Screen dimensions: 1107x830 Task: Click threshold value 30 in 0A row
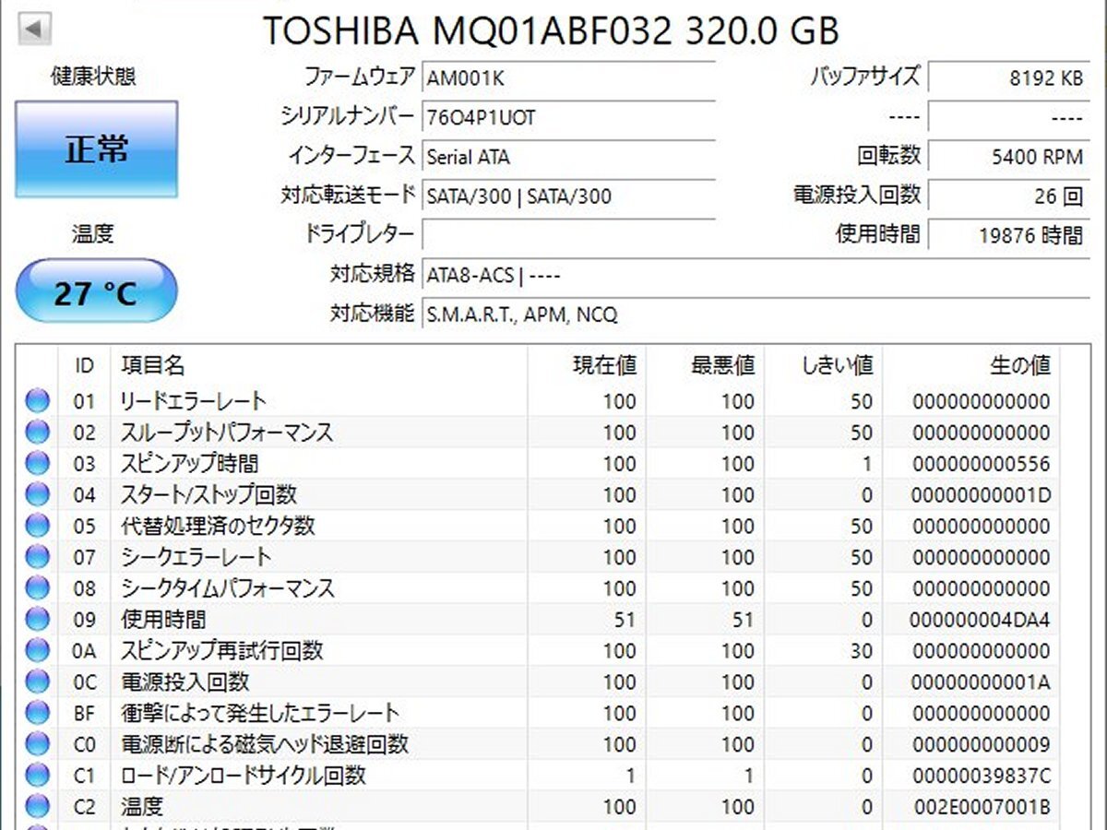[x=862, y=651]
